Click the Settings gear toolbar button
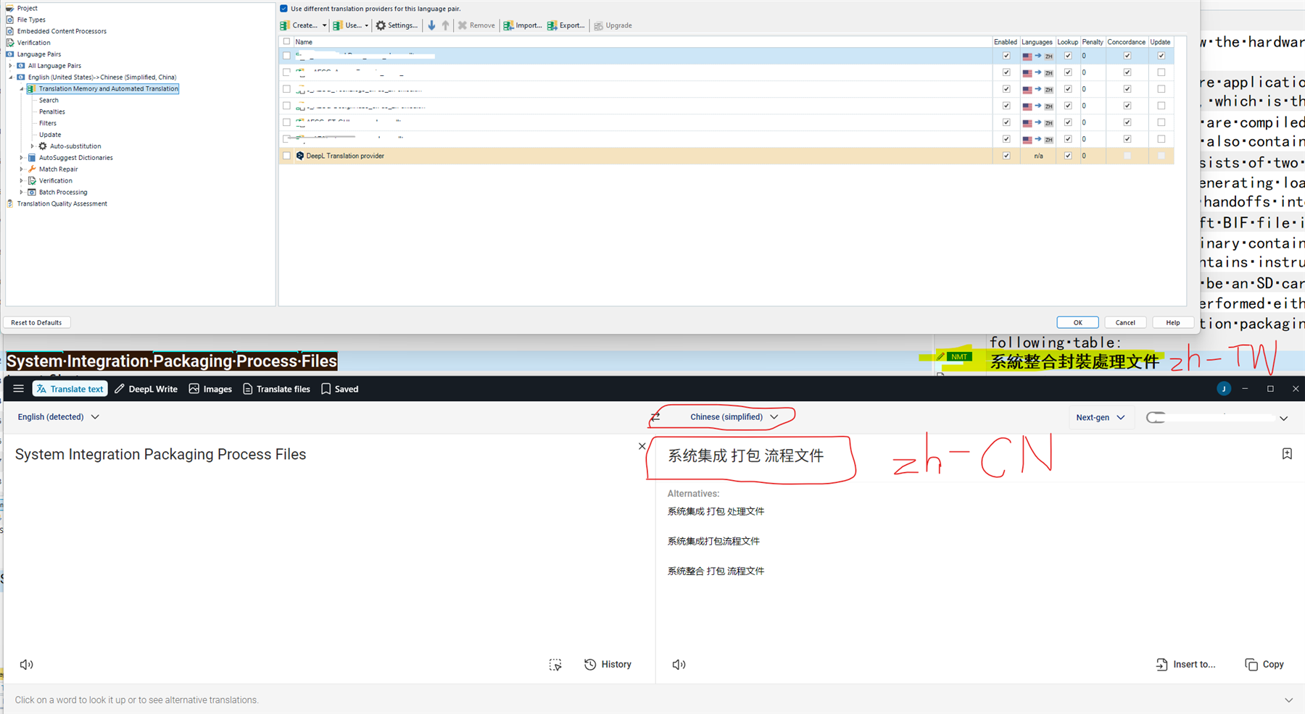 (x=397, y=25)
